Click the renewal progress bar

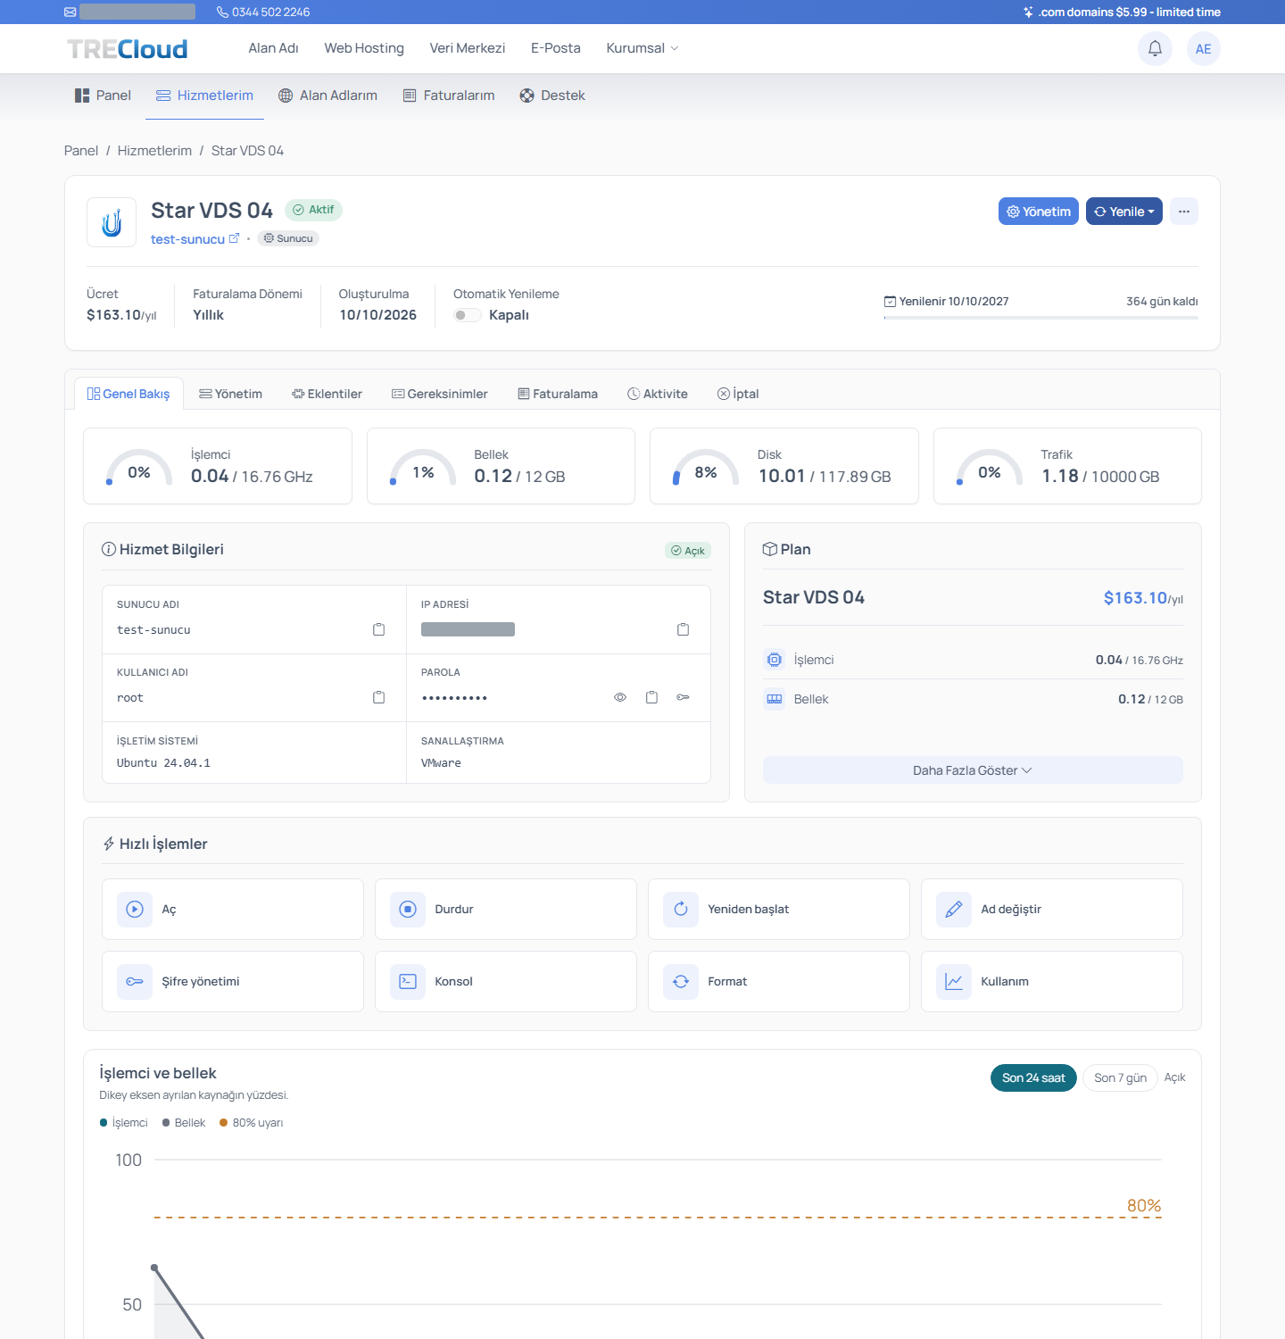[x=1040, y=318]
